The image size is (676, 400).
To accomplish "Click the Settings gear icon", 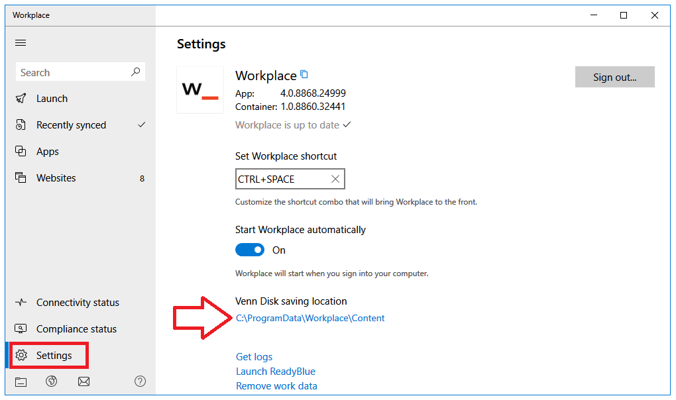I will [x=21, y=355].
